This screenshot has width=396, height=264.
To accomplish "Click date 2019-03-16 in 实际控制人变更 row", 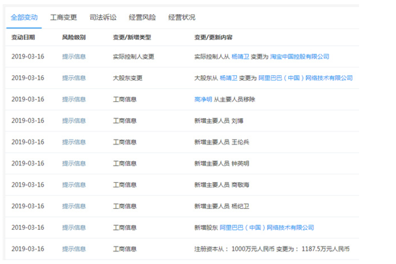I will coord(28,56).
